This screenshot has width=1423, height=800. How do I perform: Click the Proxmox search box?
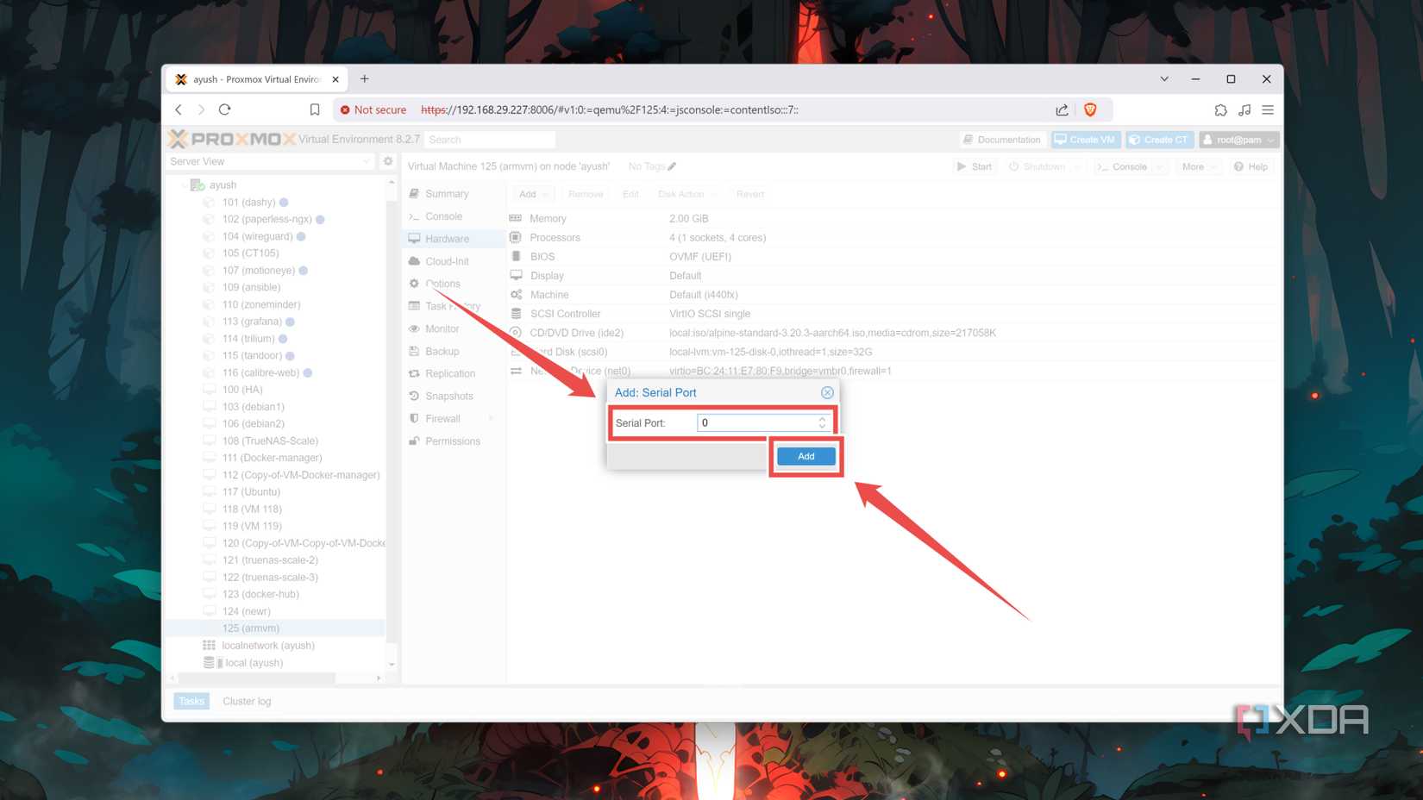[489, 140]
